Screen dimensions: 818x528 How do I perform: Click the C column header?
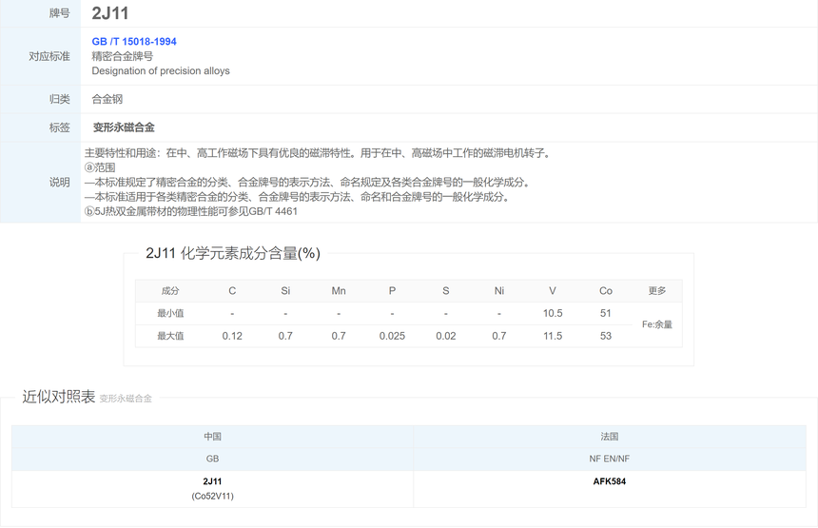click(x=232, y=291)
